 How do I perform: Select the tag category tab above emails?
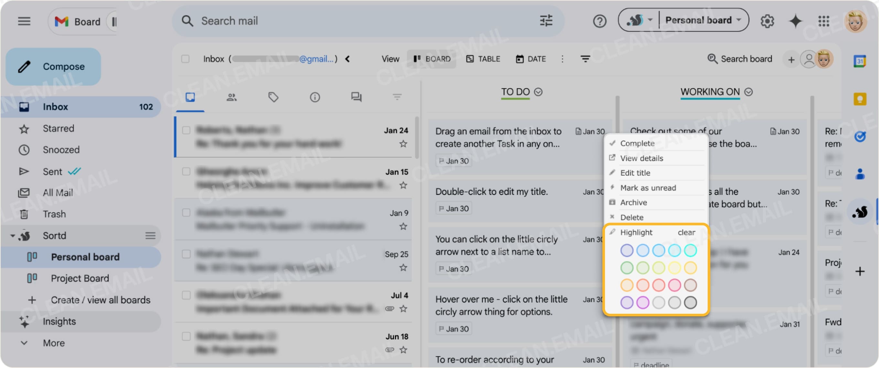click(273, 97)
